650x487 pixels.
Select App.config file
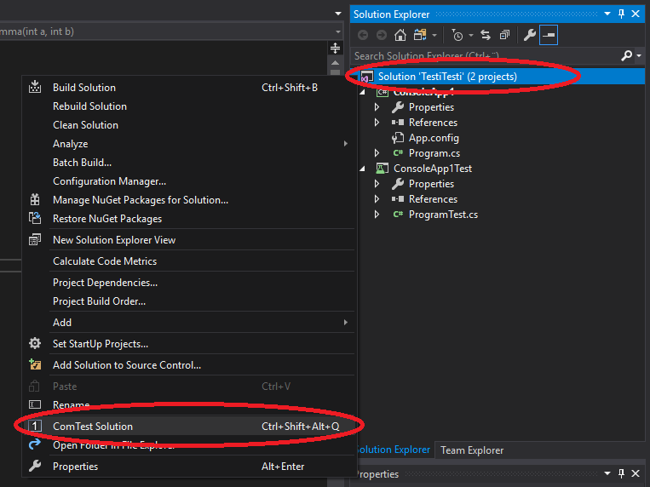[x=434, y=138]
